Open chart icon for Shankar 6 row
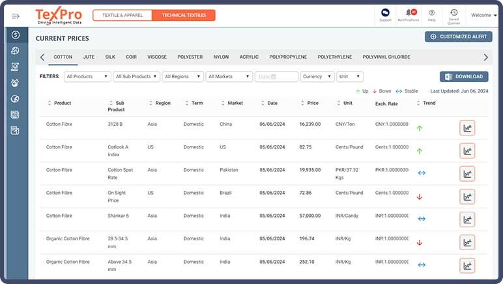The image size is (503, 284). click(x=467, y=219)
